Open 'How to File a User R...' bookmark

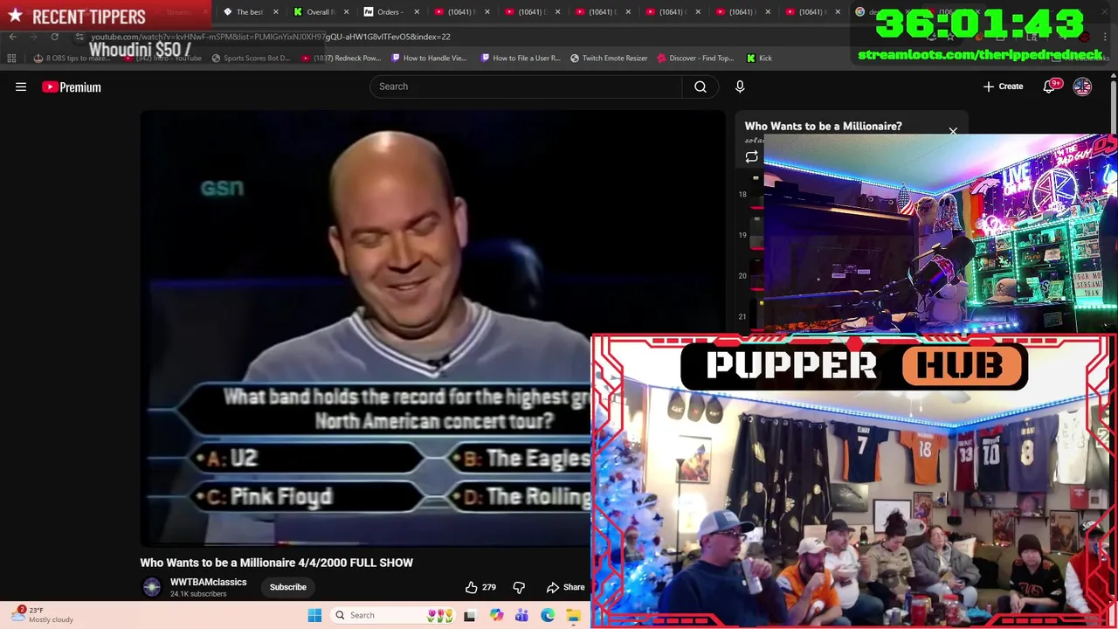point(521,58)
